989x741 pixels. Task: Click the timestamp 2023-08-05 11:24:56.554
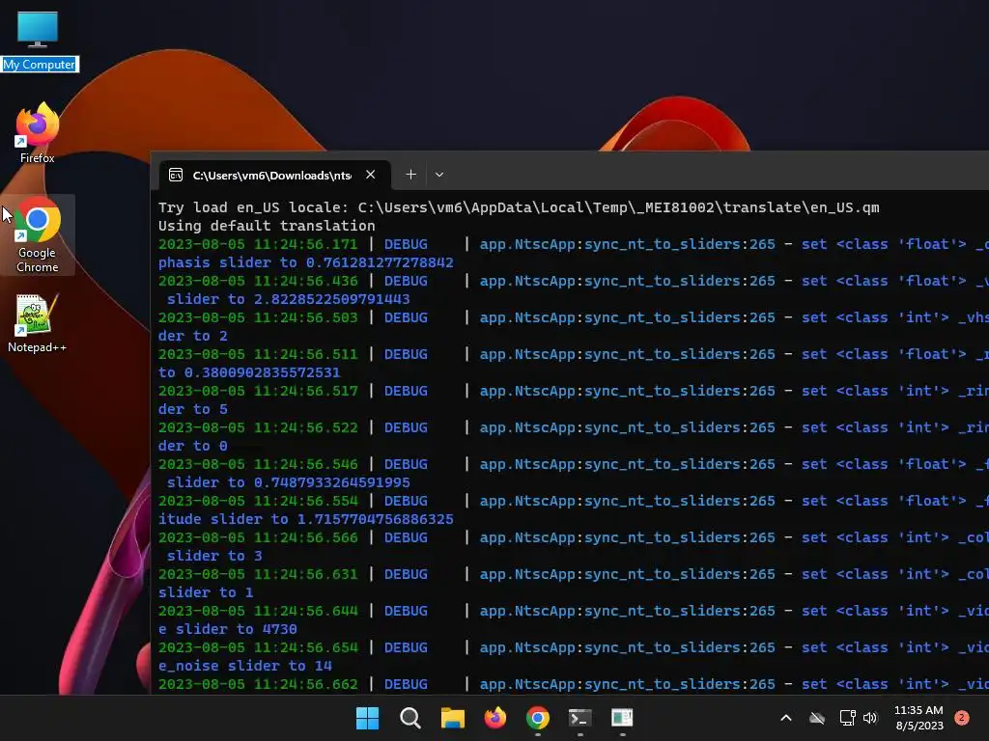[258, 501]
